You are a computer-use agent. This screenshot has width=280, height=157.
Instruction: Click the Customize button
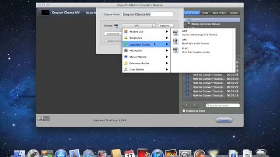tap(113, 34)
